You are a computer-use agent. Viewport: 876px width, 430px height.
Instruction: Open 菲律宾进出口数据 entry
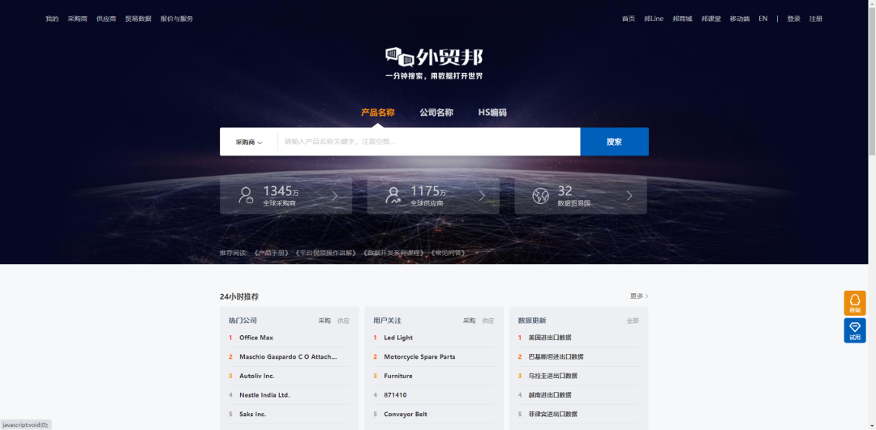[x=552, y=415]
